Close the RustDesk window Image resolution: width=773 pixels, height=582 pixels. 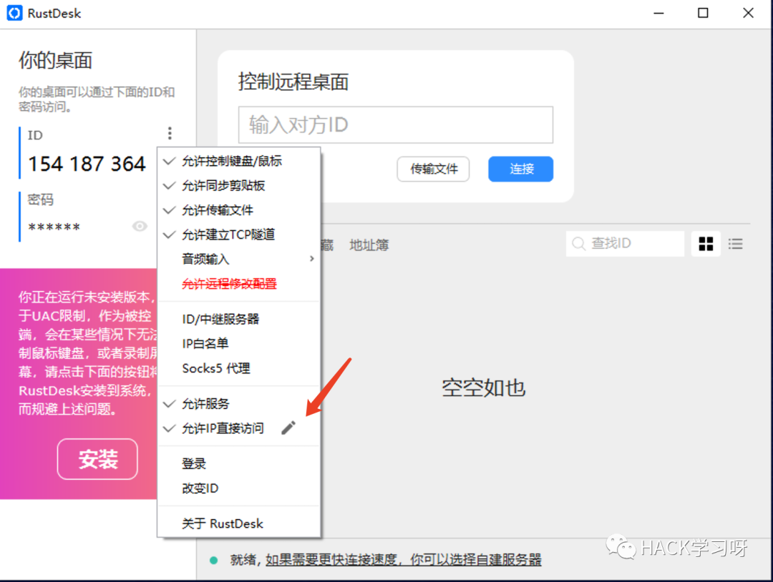pos(748,13)
